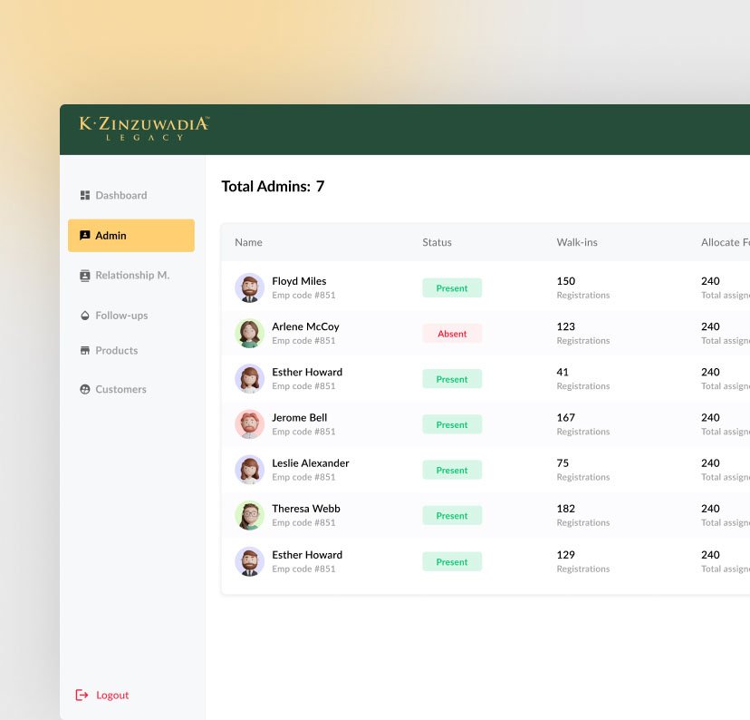Sort by the Walk-ins column header
This screenshot has width=750, height=720.
577,242
